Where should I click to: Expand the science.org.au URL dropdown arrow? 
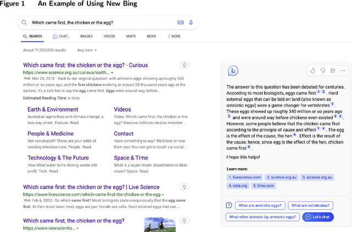coord(112,73)
